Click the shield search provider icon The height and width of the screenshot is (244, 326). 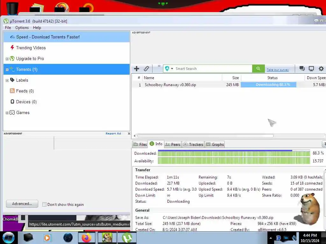point(167,69)
